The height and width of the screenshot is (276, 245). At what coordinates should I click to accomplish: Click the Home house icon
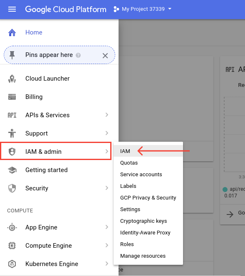coord(12,32)
